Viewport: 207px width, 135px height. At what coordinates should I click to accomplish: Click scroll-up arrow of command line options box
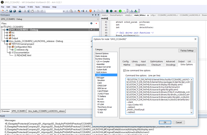point(192,80)
